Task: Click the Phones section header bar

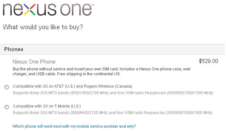Action: tap(112, 50)
